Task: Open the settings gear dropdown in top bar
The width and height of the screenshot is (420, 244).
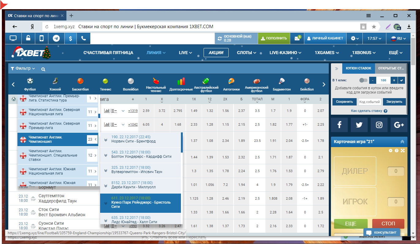Action: click(x=355, y=39)
